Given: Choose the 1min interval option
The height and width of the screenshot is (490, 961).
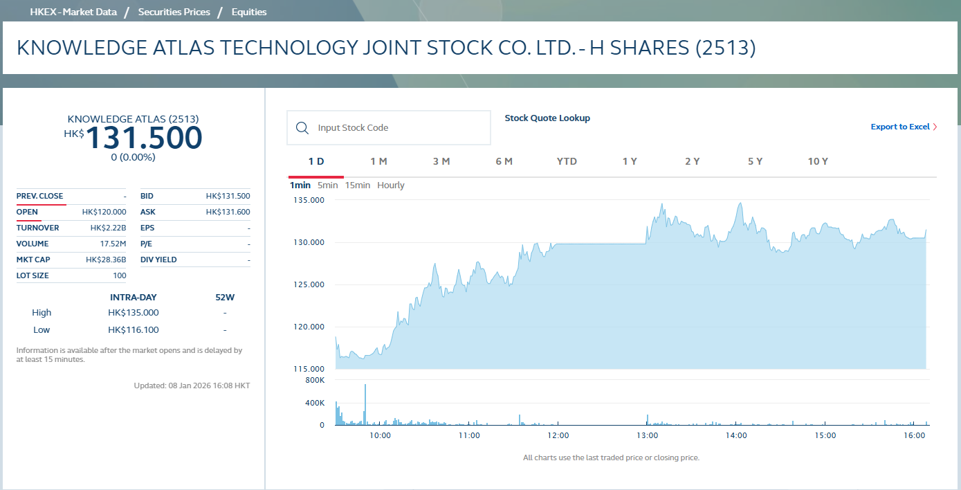Looking at the screenshot, I should tap(300, 185).
